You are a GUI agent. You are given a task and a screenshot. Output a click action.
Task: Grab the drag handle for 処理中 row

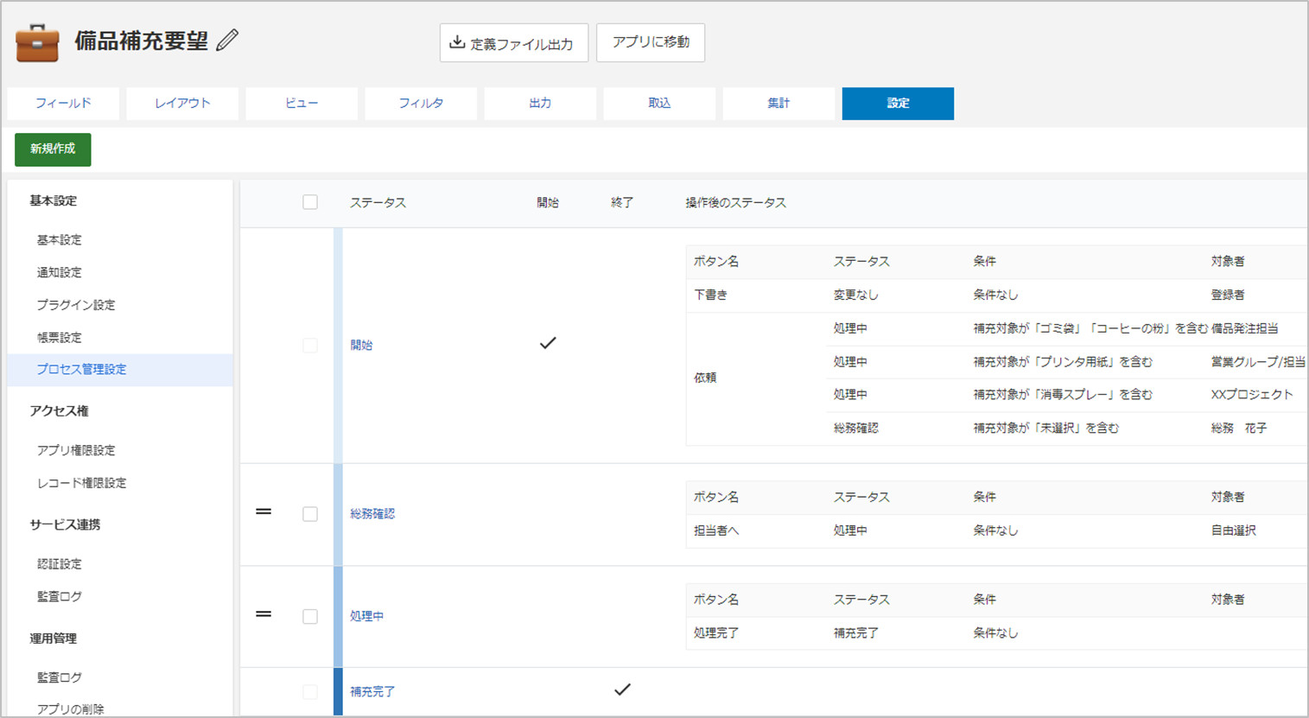[264, 614]
